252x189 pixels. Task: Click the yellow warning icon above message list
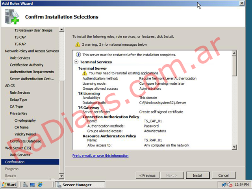tap(78, 45)
